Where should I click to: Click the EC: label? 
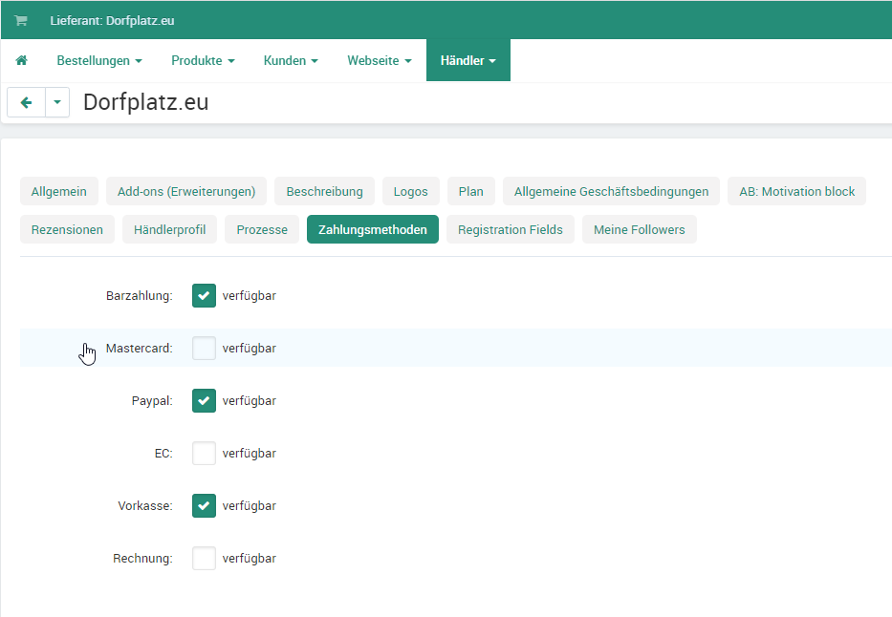[x=163, y=454]
